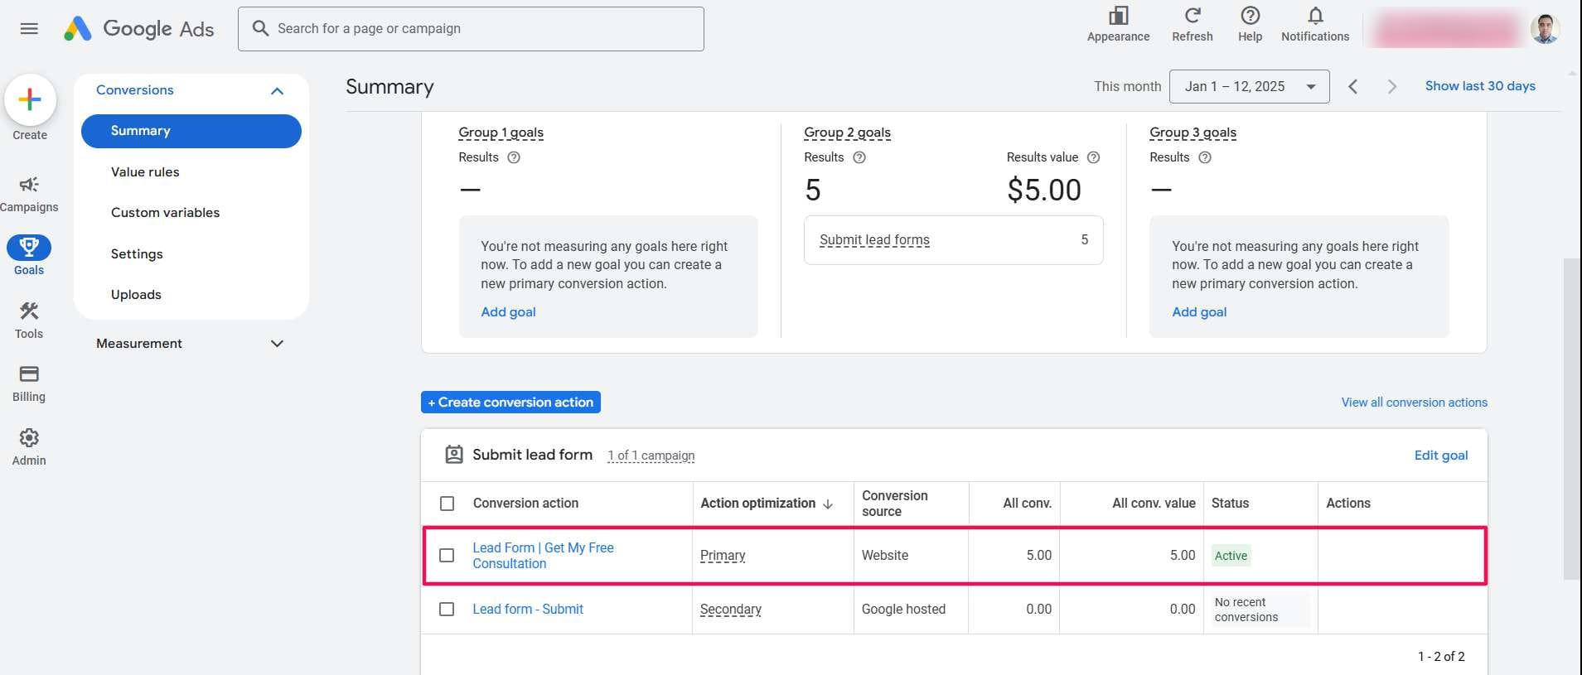
Task: Open Tools in the sidebar
Action: coord(29,321)
